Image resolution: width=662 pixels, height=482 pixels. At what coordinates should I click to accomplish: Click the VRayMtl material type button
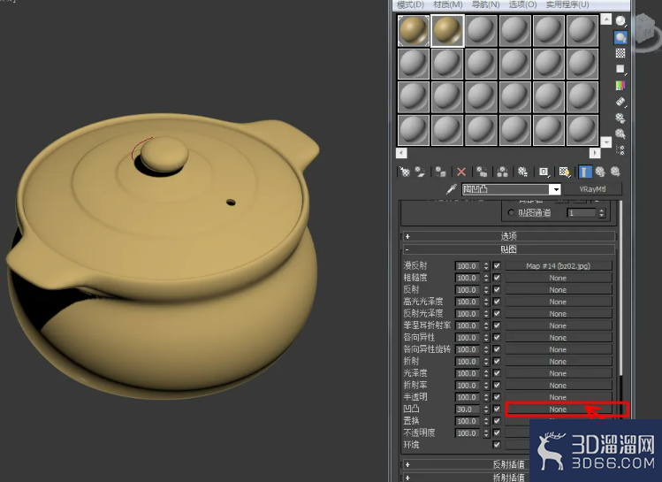(x=592, y=189)
